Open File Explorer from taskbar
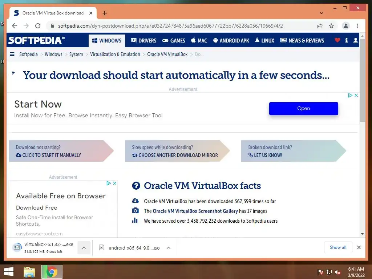The width and height of the screenshot is (372, 279). [29, 272]
